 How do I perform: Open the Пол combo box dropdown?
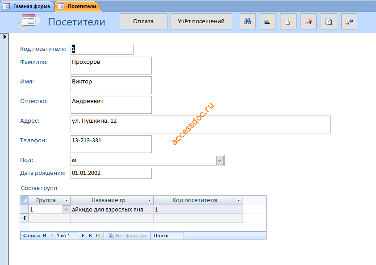pyautogui.click(x=220, y=160)
